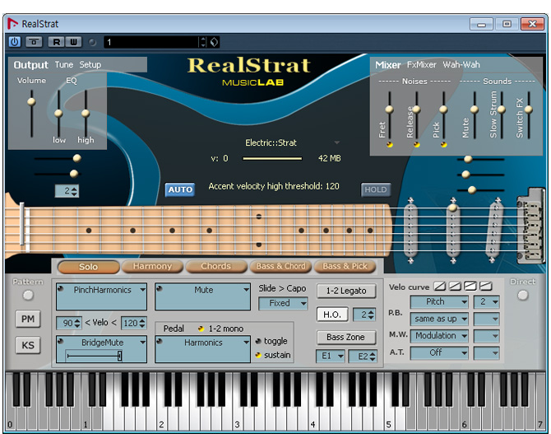Click the H.O. button
The height and width of the screenshot is (434, 551).
point(332,315)
